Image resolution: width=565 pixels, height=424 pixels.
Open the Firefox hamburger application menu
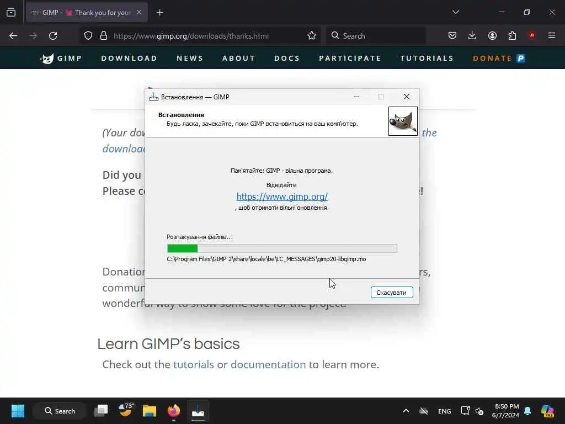(552, 35)
